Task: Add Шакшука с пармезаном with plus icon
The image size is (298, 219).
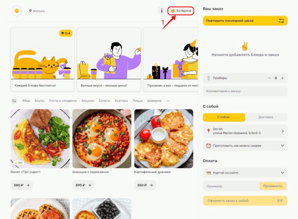Action: (x=90, y=185)
